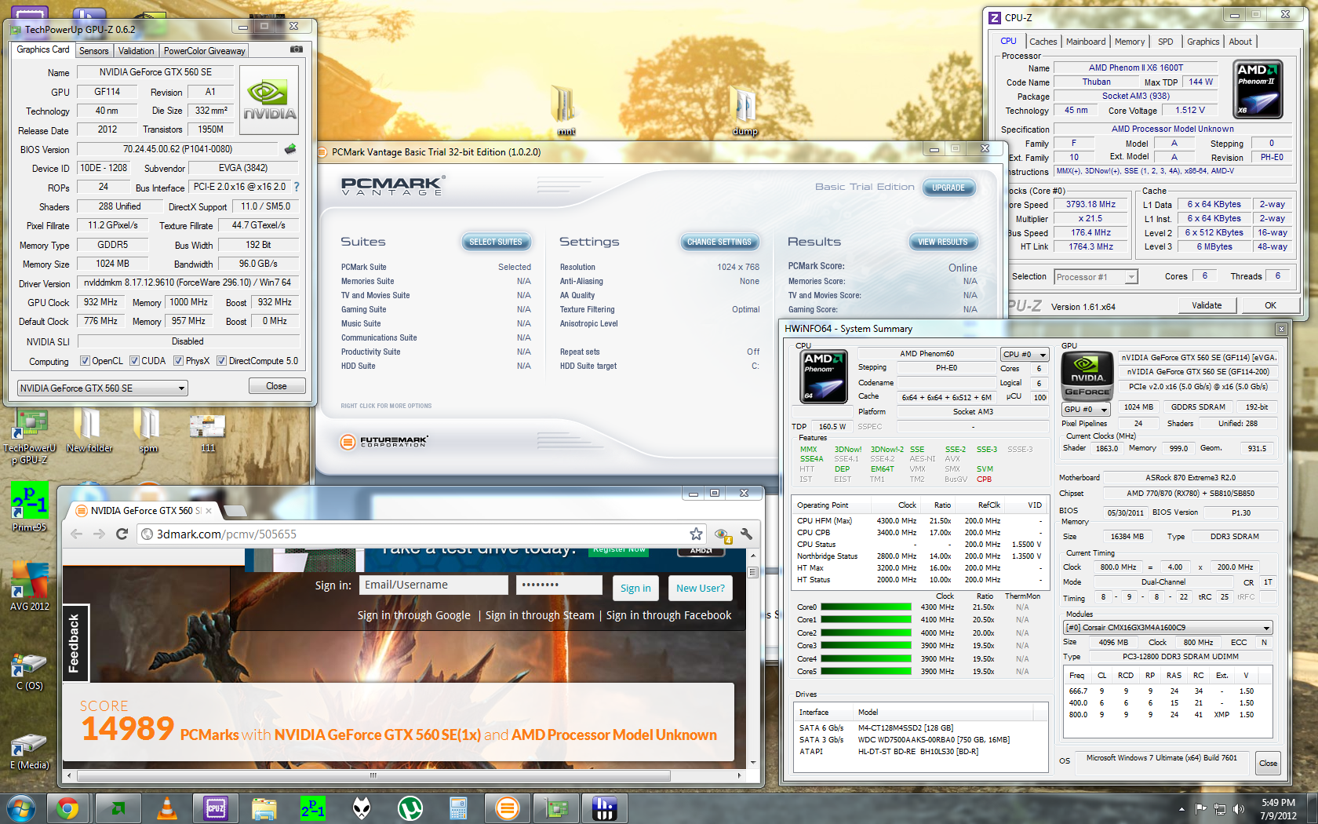This screenshot has height=824, width=1318.
Task: Toggle the OpenCL checkbox in GPU-Z
Action: pos(86,361)
